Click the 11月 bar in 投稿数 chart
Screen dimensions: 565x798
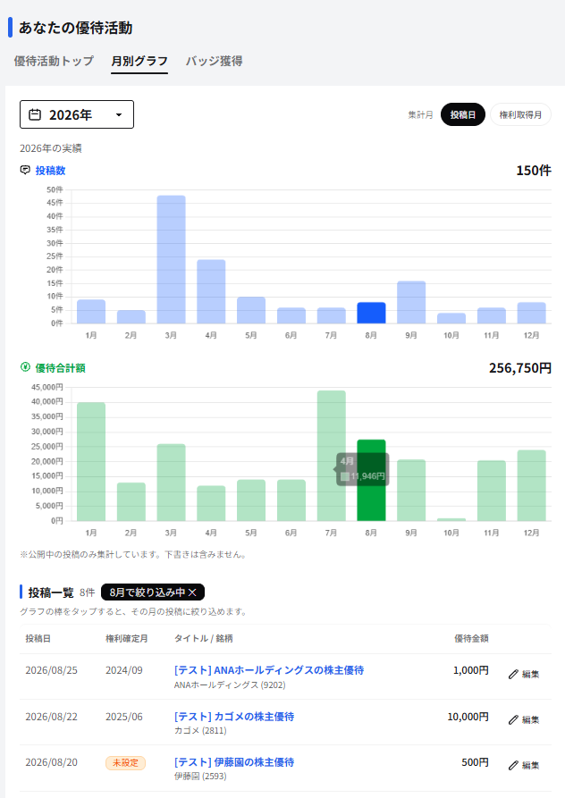[492, 315]
